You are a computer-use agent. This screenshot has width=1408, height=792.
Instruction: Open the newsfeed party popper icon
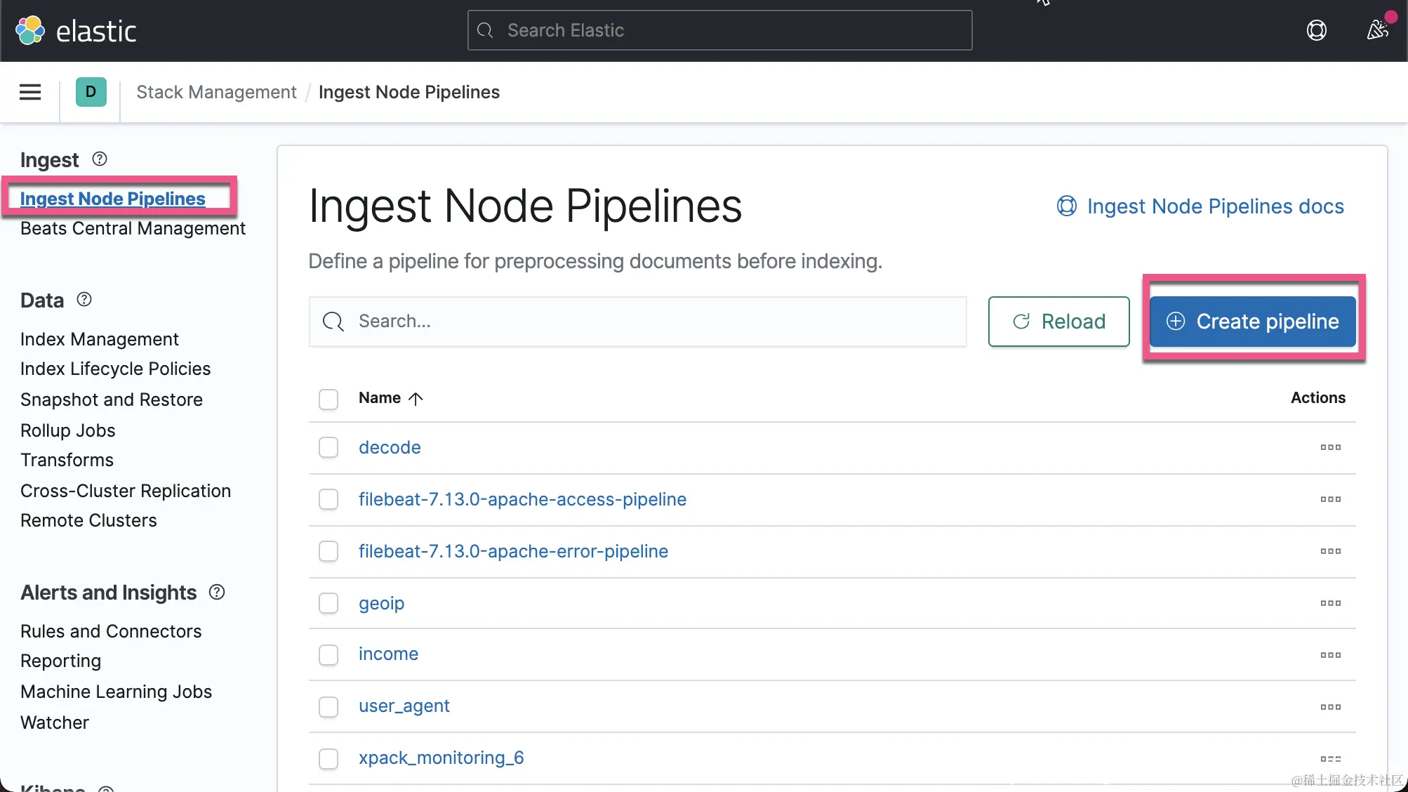tap(1377, 30)
